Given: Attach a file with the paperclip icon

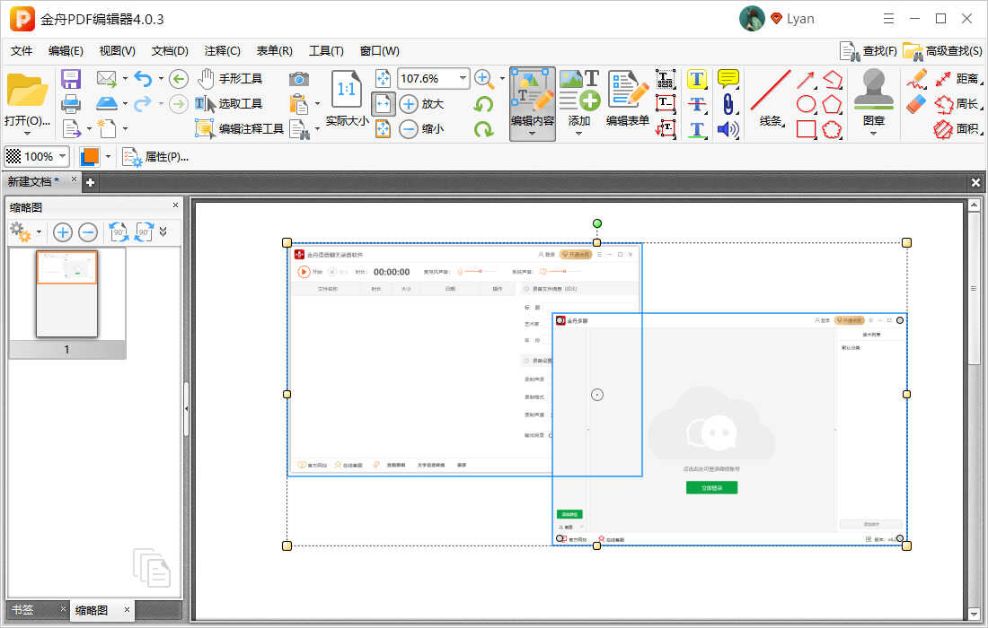Looking at the screenshot, I should 728,104.
